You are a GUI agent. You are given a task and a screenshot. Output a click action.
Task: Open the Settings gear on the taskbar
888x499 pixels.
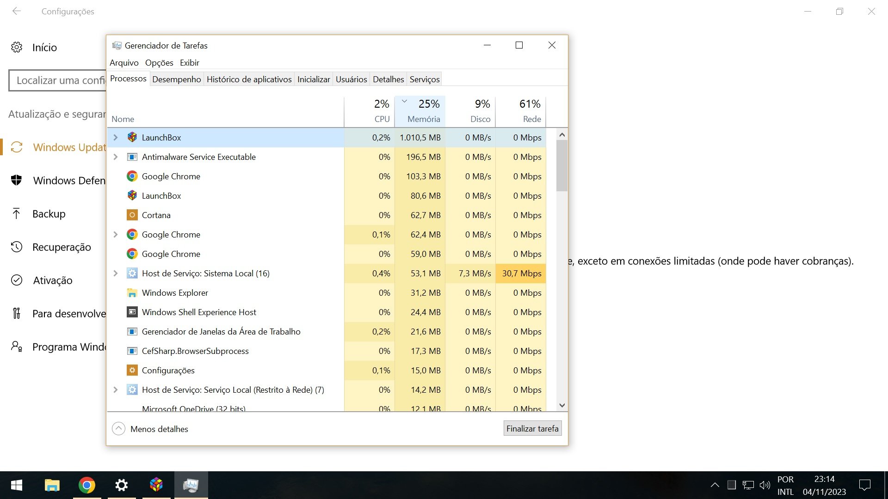pos(122,485)
